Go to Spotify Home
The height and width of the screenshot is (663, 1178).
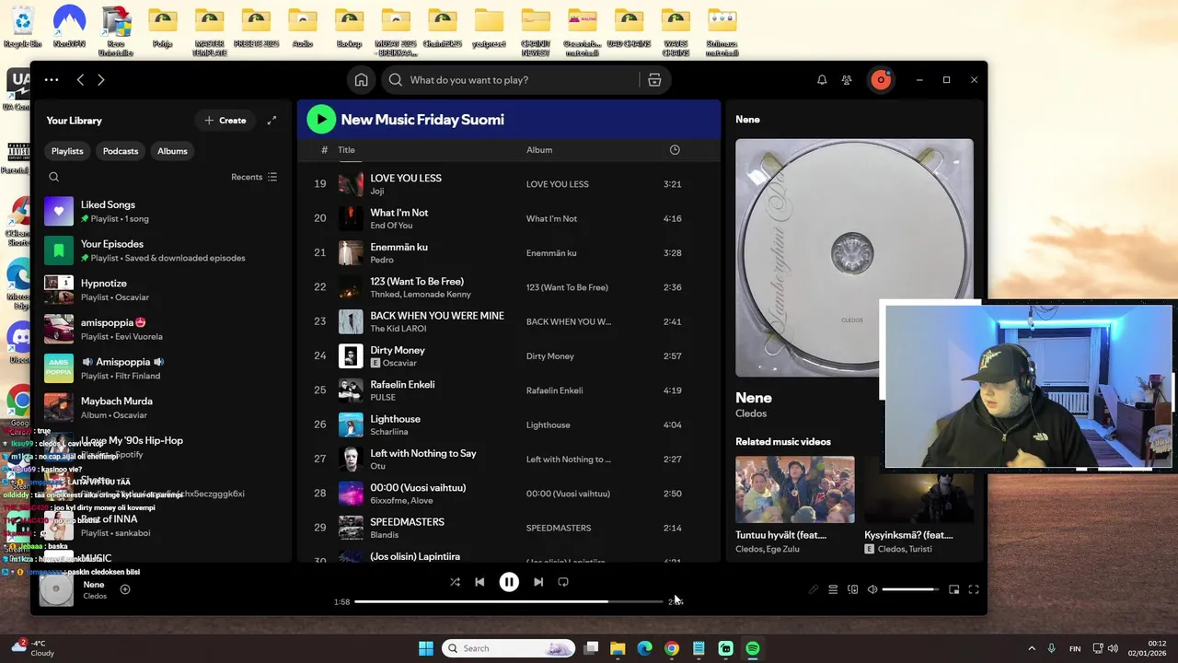coord(362,80)
